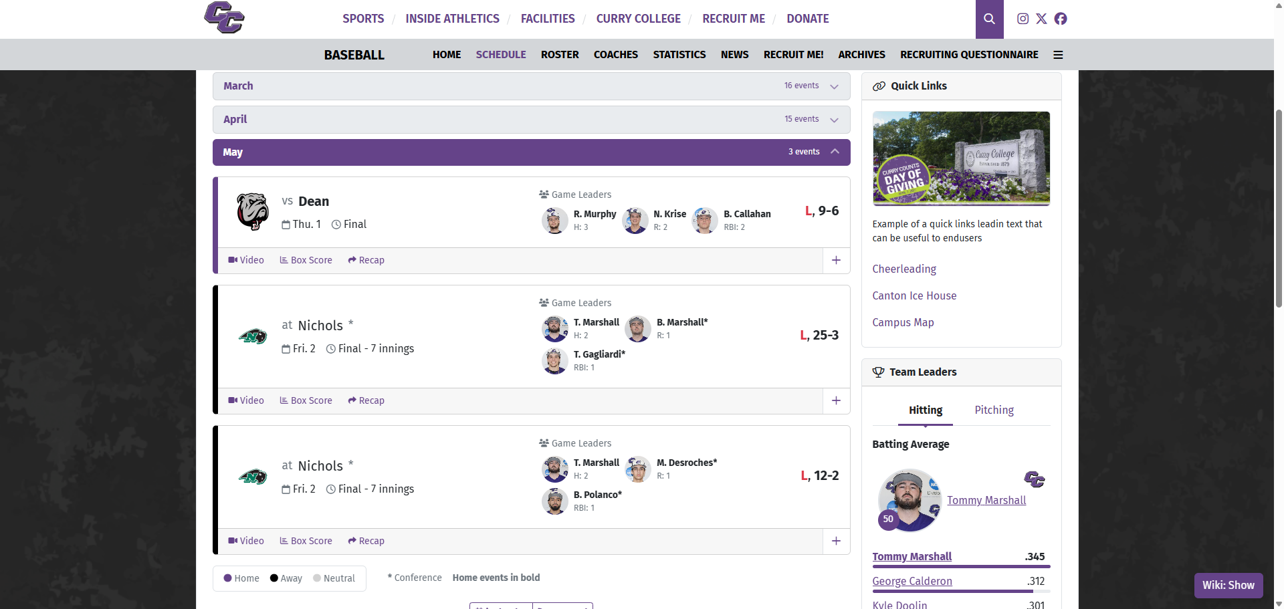Open Video for the Dean game
The width and height of the screenshot is (1284, 609).
[x=246, y=260]
